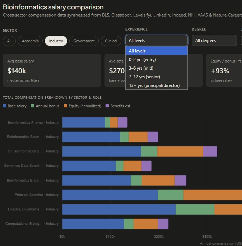Viewport: 242px width, 246px height.
Task: Click the Bioinformatics Engin… · Industry label
Action: tap(33, 180)
